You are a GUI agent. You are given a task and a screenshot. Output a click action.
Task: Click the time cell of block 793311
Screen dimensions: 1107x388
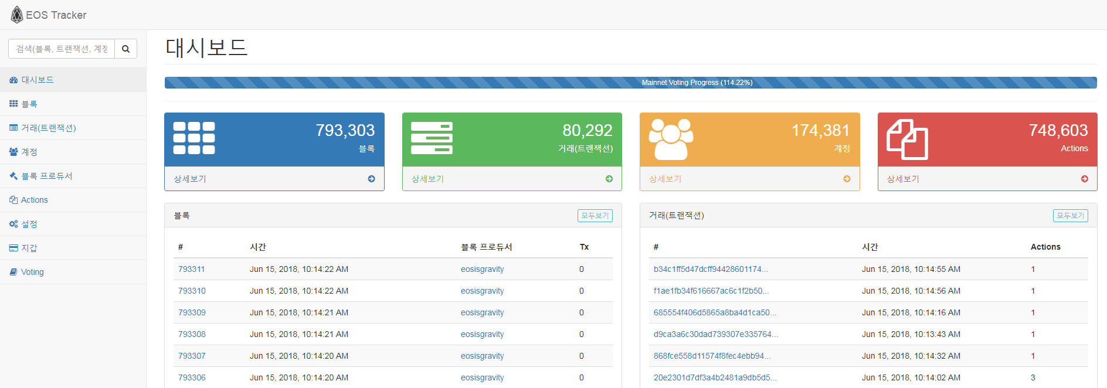pyautogui.click(x=299, y=269)
